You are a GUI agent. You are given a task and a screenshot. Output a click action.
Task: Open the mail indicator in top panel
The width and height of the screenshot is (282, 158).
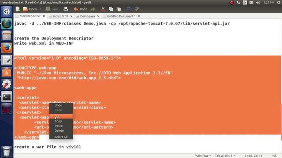252,3
